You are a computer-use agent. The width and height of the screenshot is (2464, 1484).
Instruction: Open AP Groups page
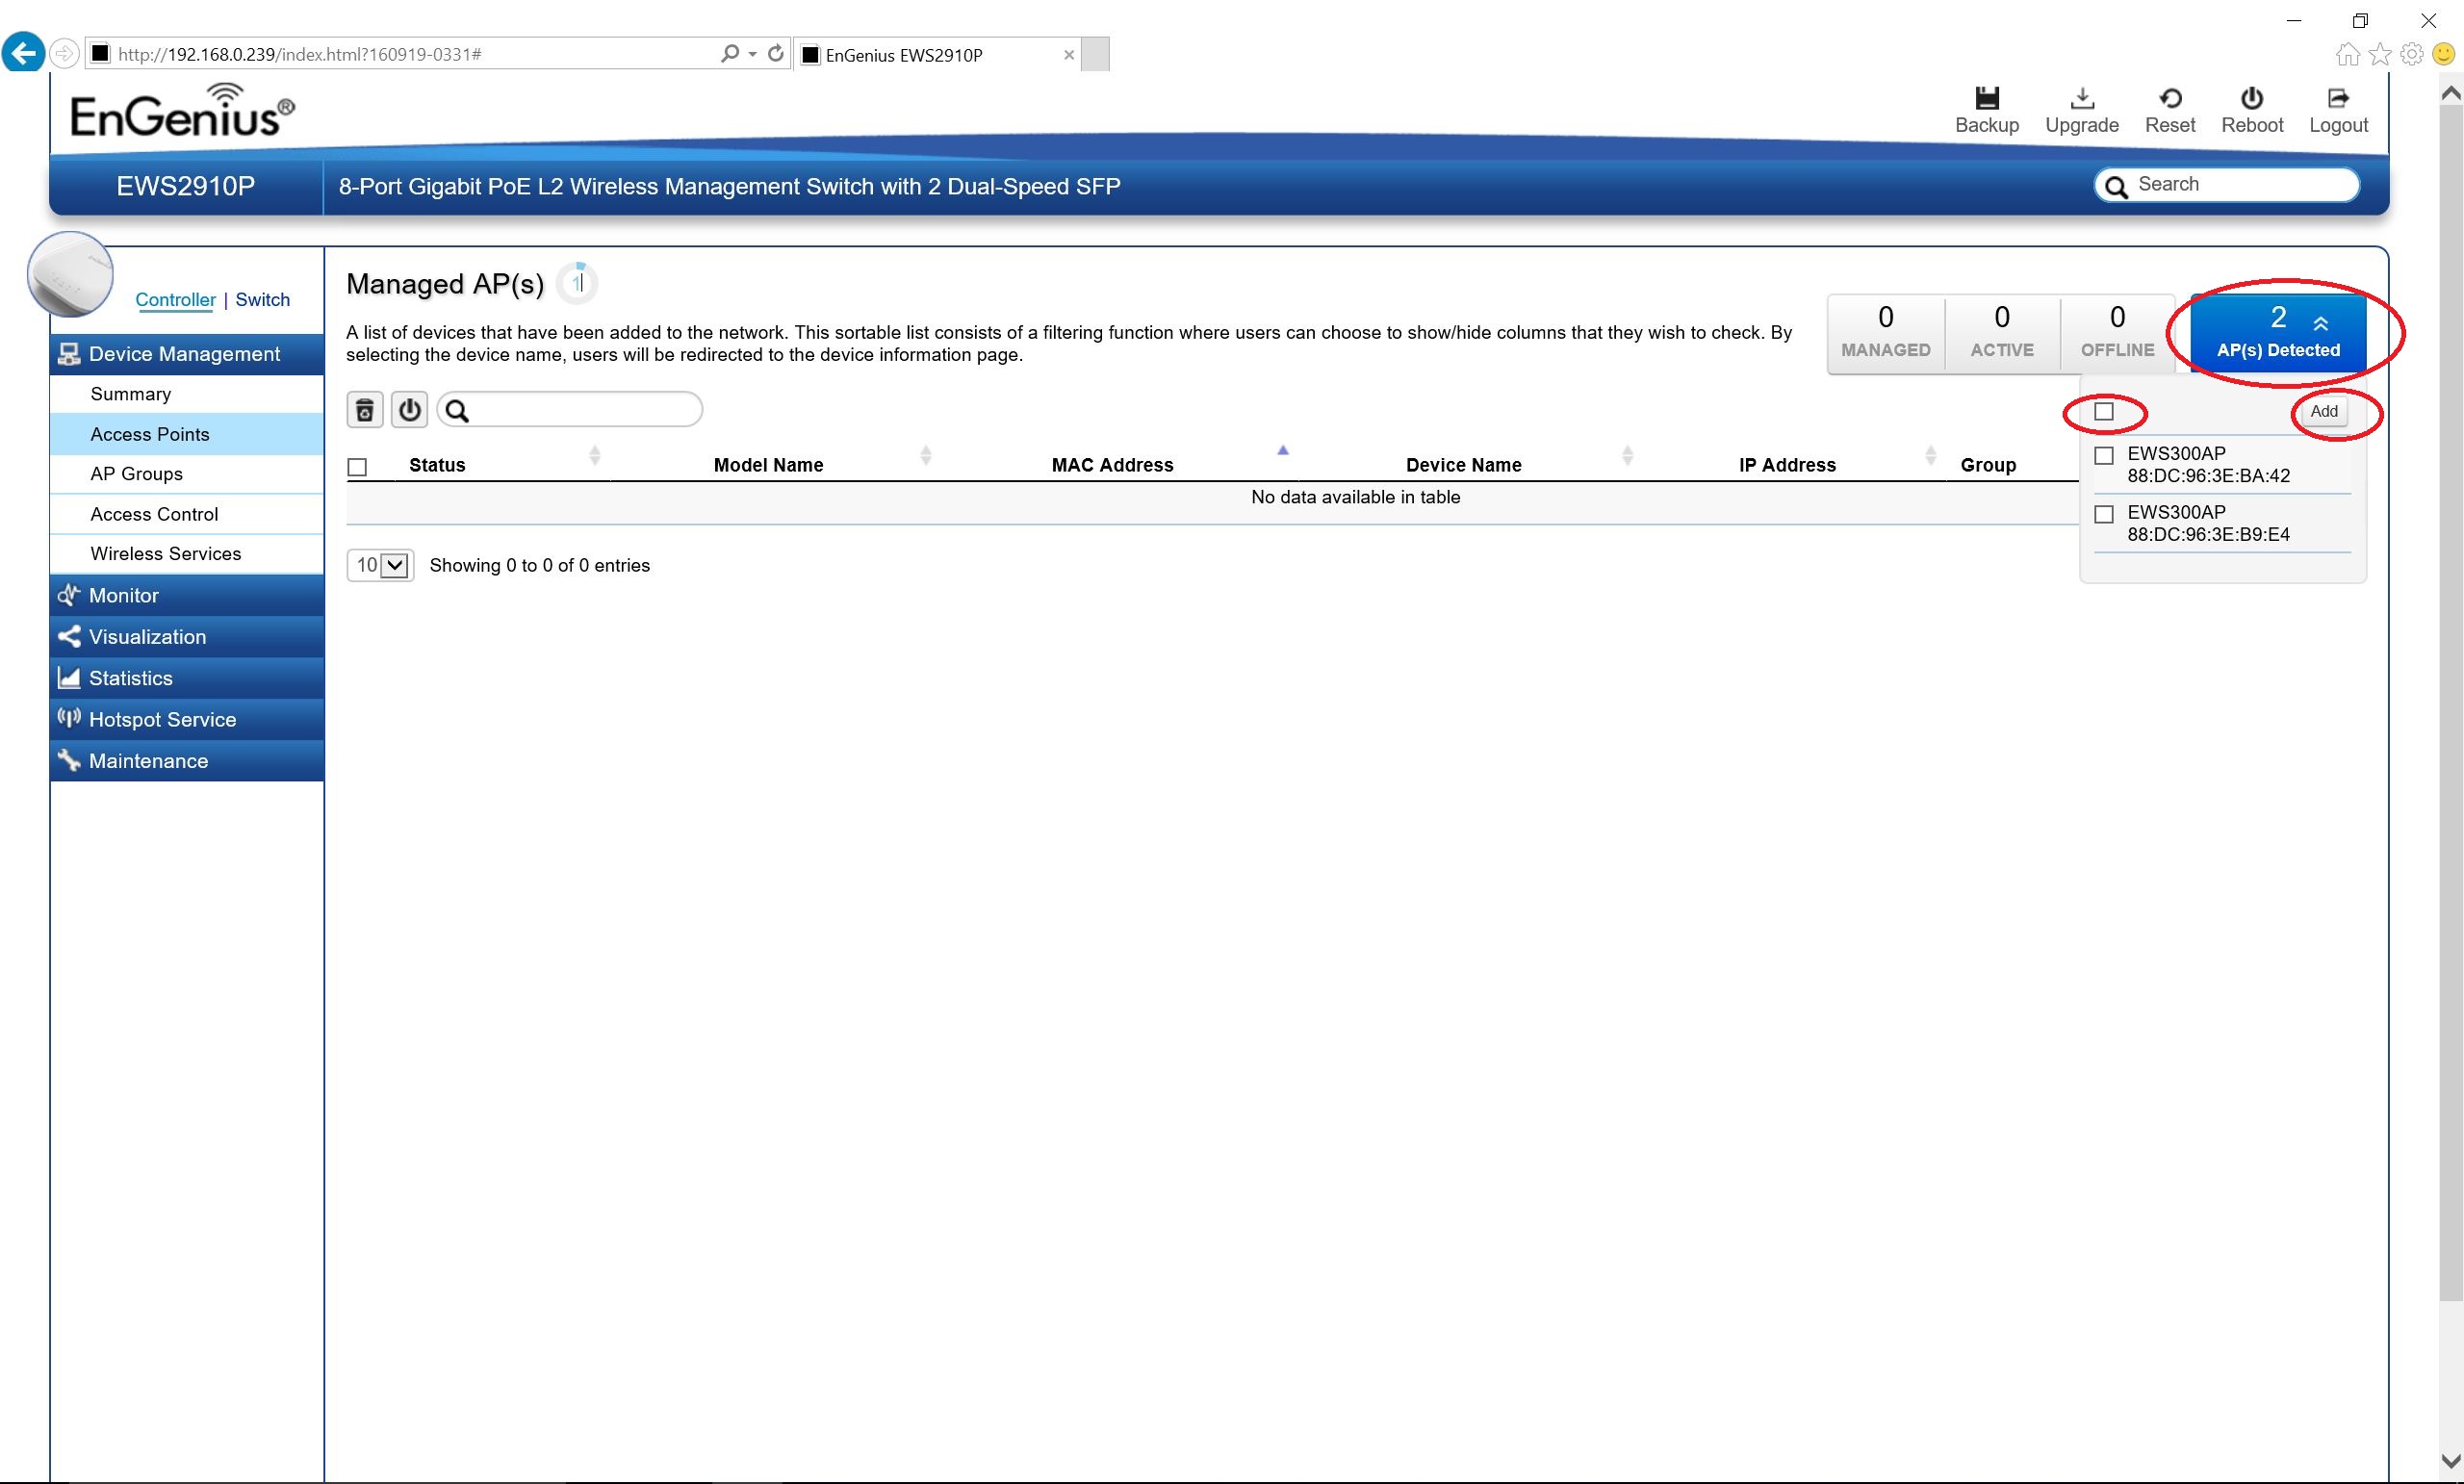187,474
